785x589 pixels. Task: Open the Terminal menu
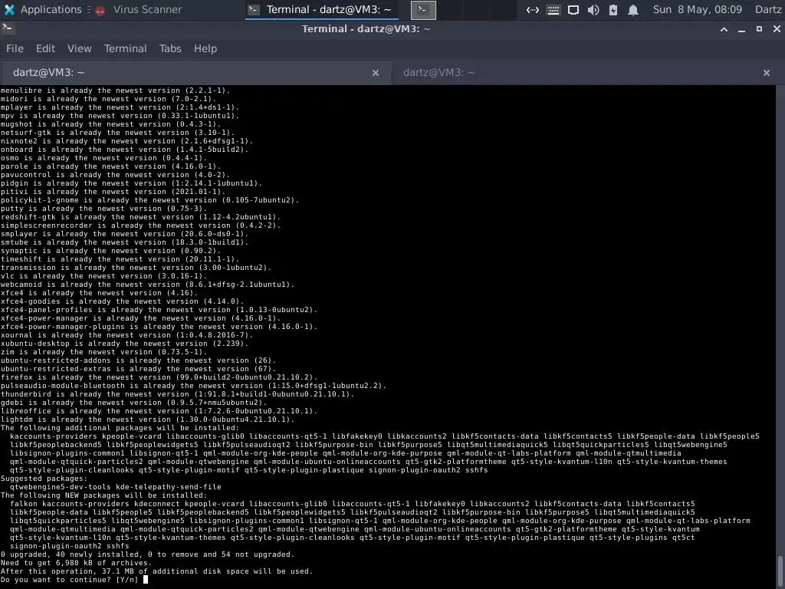coord(126,48)
